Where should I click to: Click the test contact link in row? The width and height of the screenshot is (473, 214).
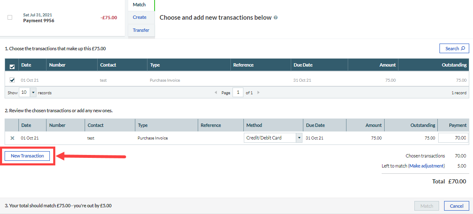click(x=103, y=80)
